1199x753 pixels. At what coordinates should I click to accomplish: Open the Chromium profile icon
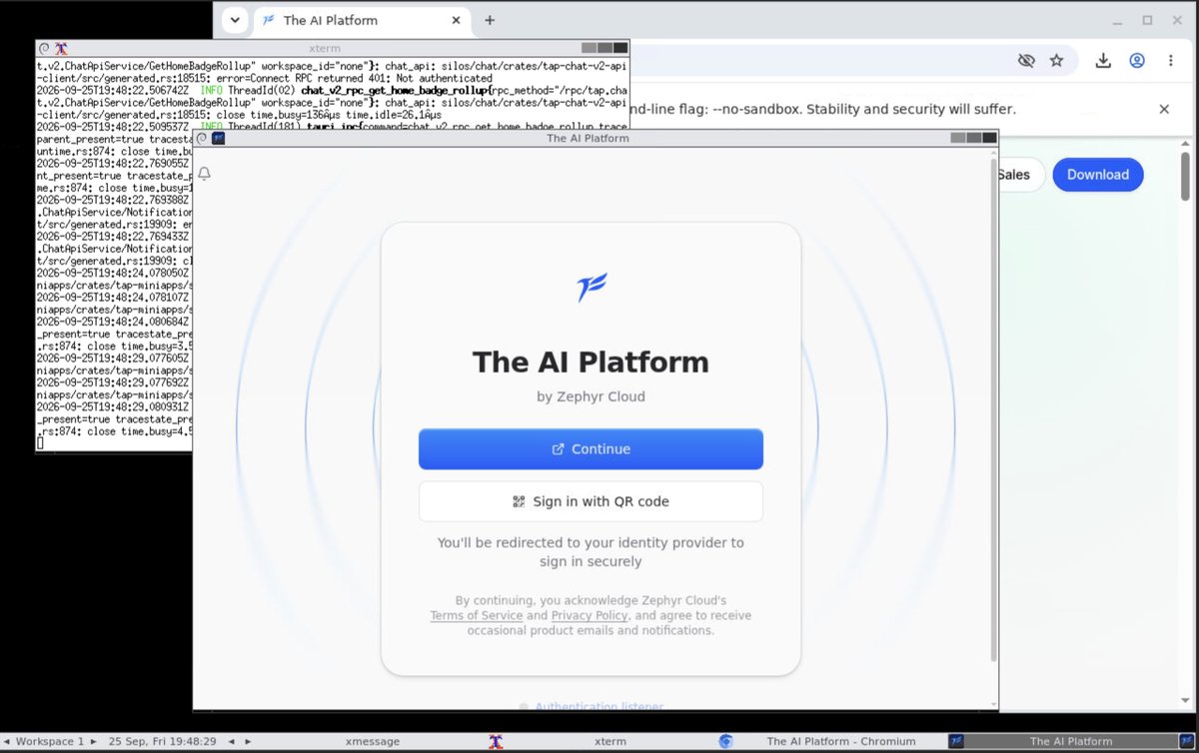(1137, 60)
